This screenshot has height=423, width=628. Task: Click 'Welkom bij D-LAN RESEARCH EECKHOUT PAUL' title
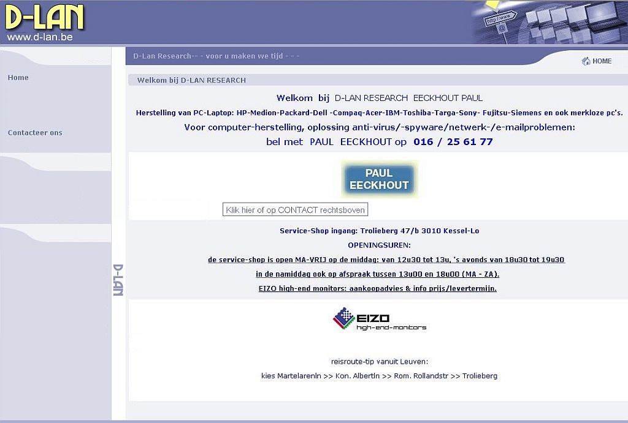pyautogui.click(x=379, y=98)
